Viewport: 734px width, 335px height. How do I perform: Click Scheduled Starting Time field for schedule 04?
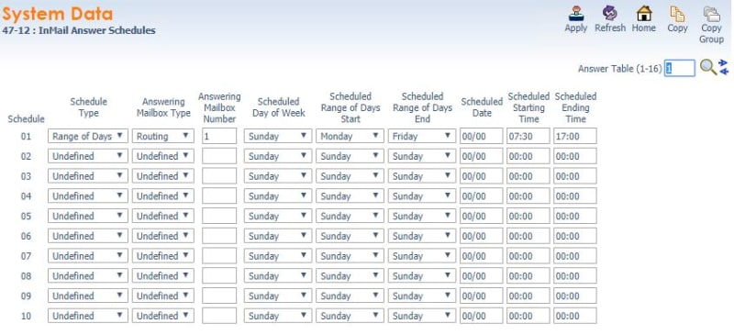pos(528,195)
